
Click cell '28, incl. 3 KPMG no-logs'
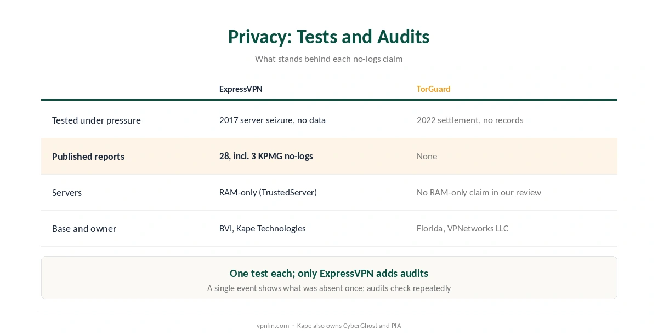[266, 156]
